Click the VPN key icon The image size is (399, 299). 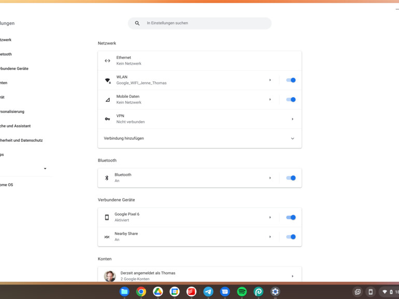pos(107,119)
